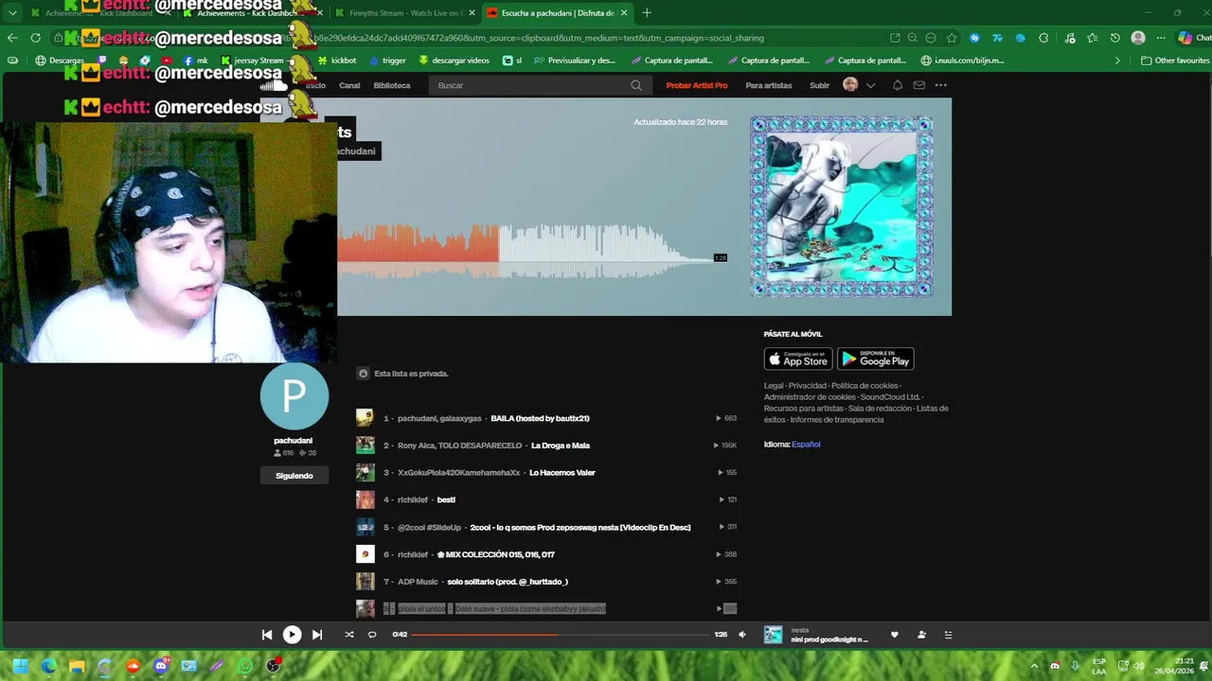Click MIX COLECCIÓN 015, 016, 017 track

pos(496,554)
